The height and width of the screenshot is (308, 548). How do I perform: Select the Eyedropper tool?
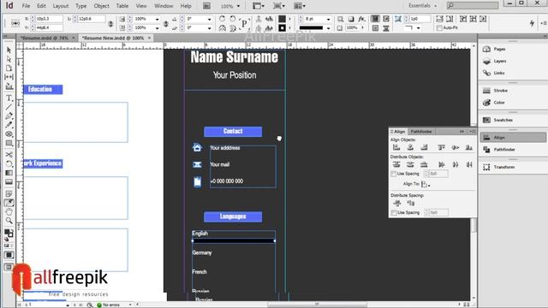pyautogui.click(x=9, y=203)
